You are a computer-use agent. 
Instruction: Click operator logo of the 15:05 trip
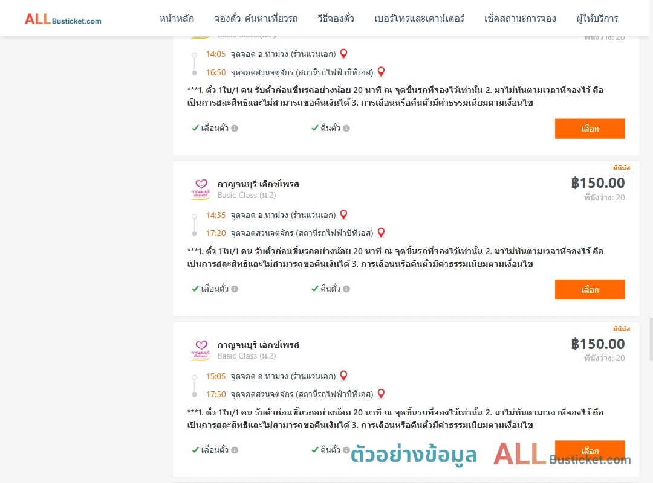pyautogui.click(x=201, y=350)
